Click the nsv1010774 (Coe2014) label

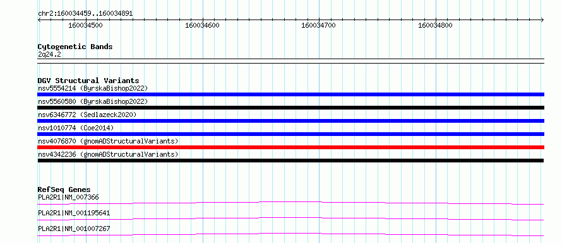[75, 128]
